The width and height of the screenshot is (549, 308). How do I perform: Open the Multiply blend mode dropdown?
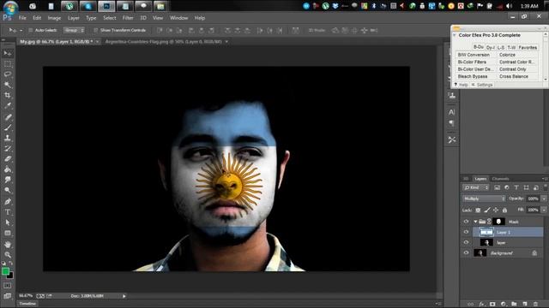(484, 198)
